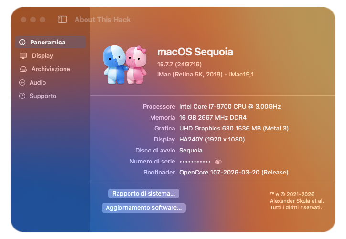Screen dimensions: 346x239
Task: Click the About This Hack window title
Action: 103,20
